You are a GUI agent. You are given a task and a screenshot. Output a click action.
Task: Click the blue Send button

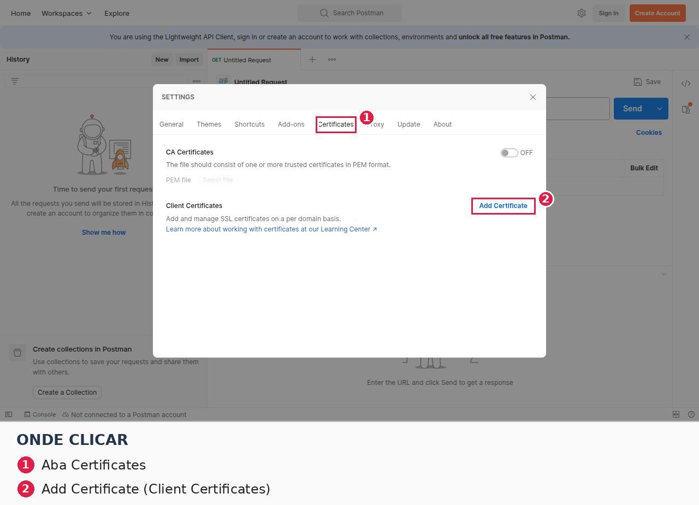[632, 109]
